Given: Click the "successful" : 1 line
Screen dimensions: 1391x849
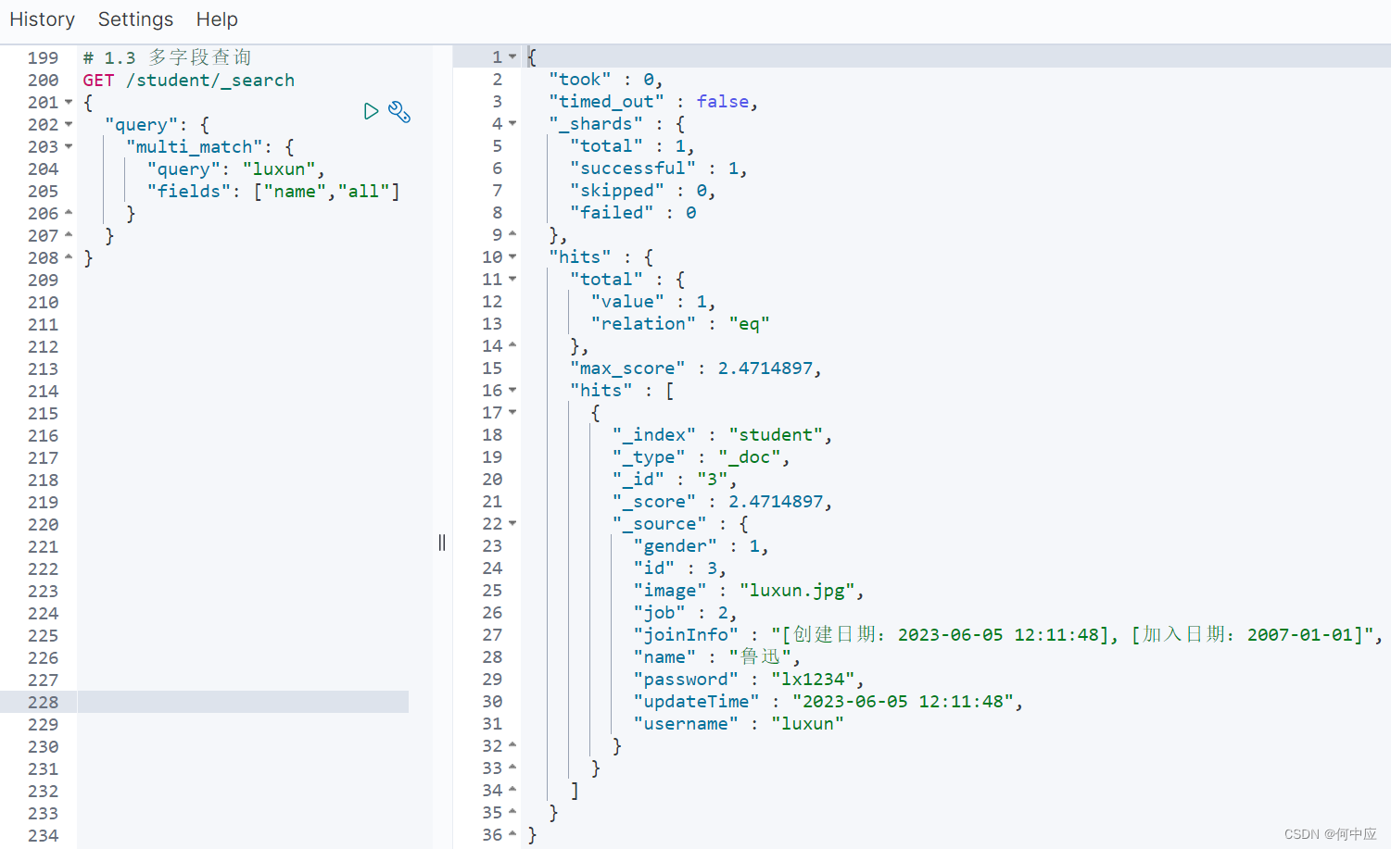Looking at the screenshot, I should [658, 169].
